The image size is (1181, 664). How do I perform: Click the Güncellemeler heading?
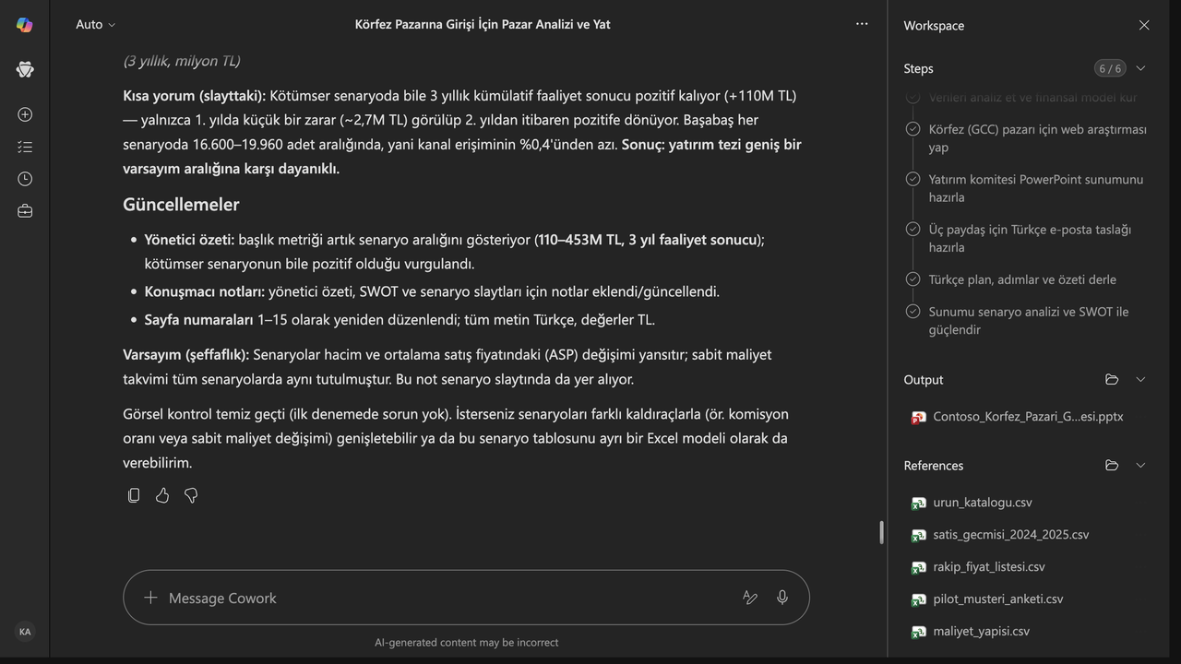[x=181, y=205]
